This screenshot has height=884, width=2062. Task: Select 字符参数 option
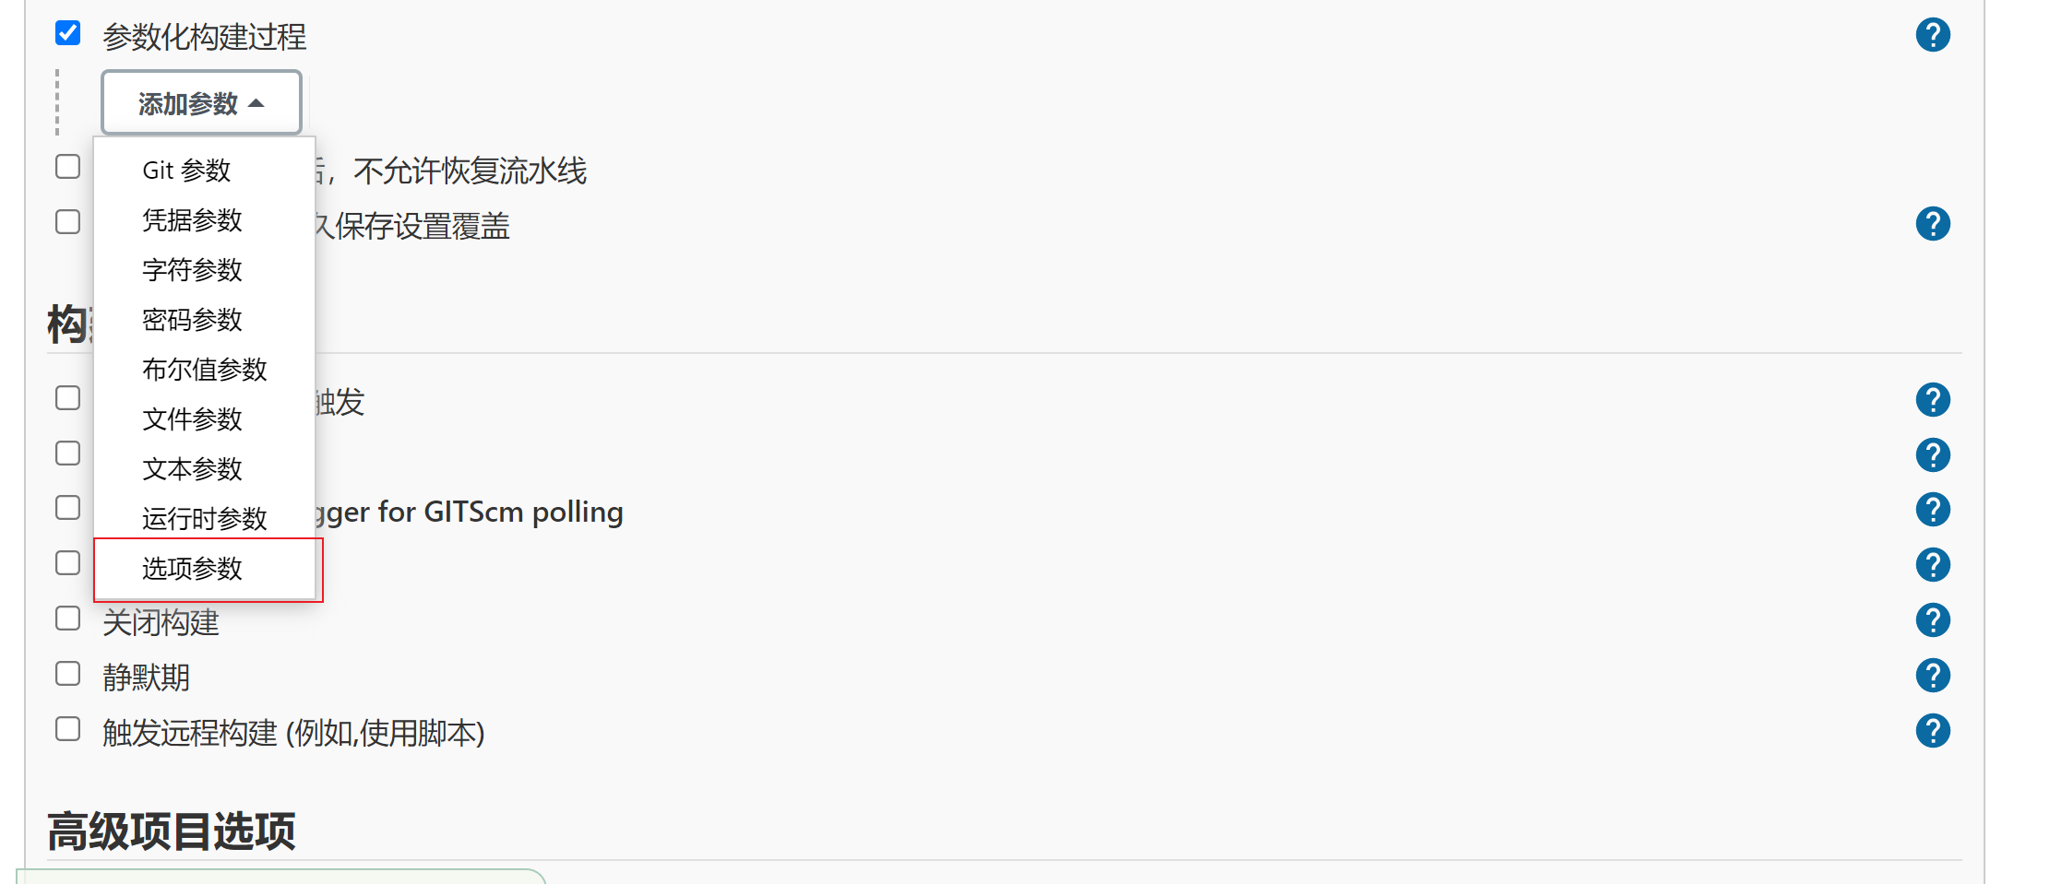(192, 270)
